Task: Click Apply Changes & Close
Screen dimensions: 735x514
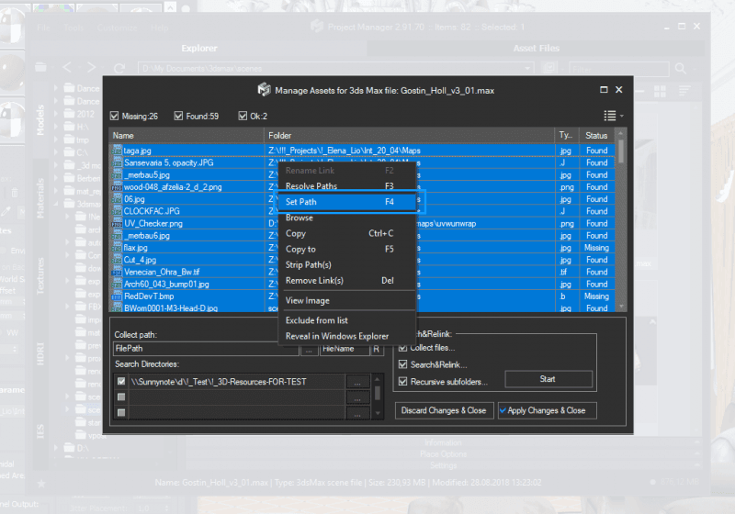Action: tap(547, 410)
